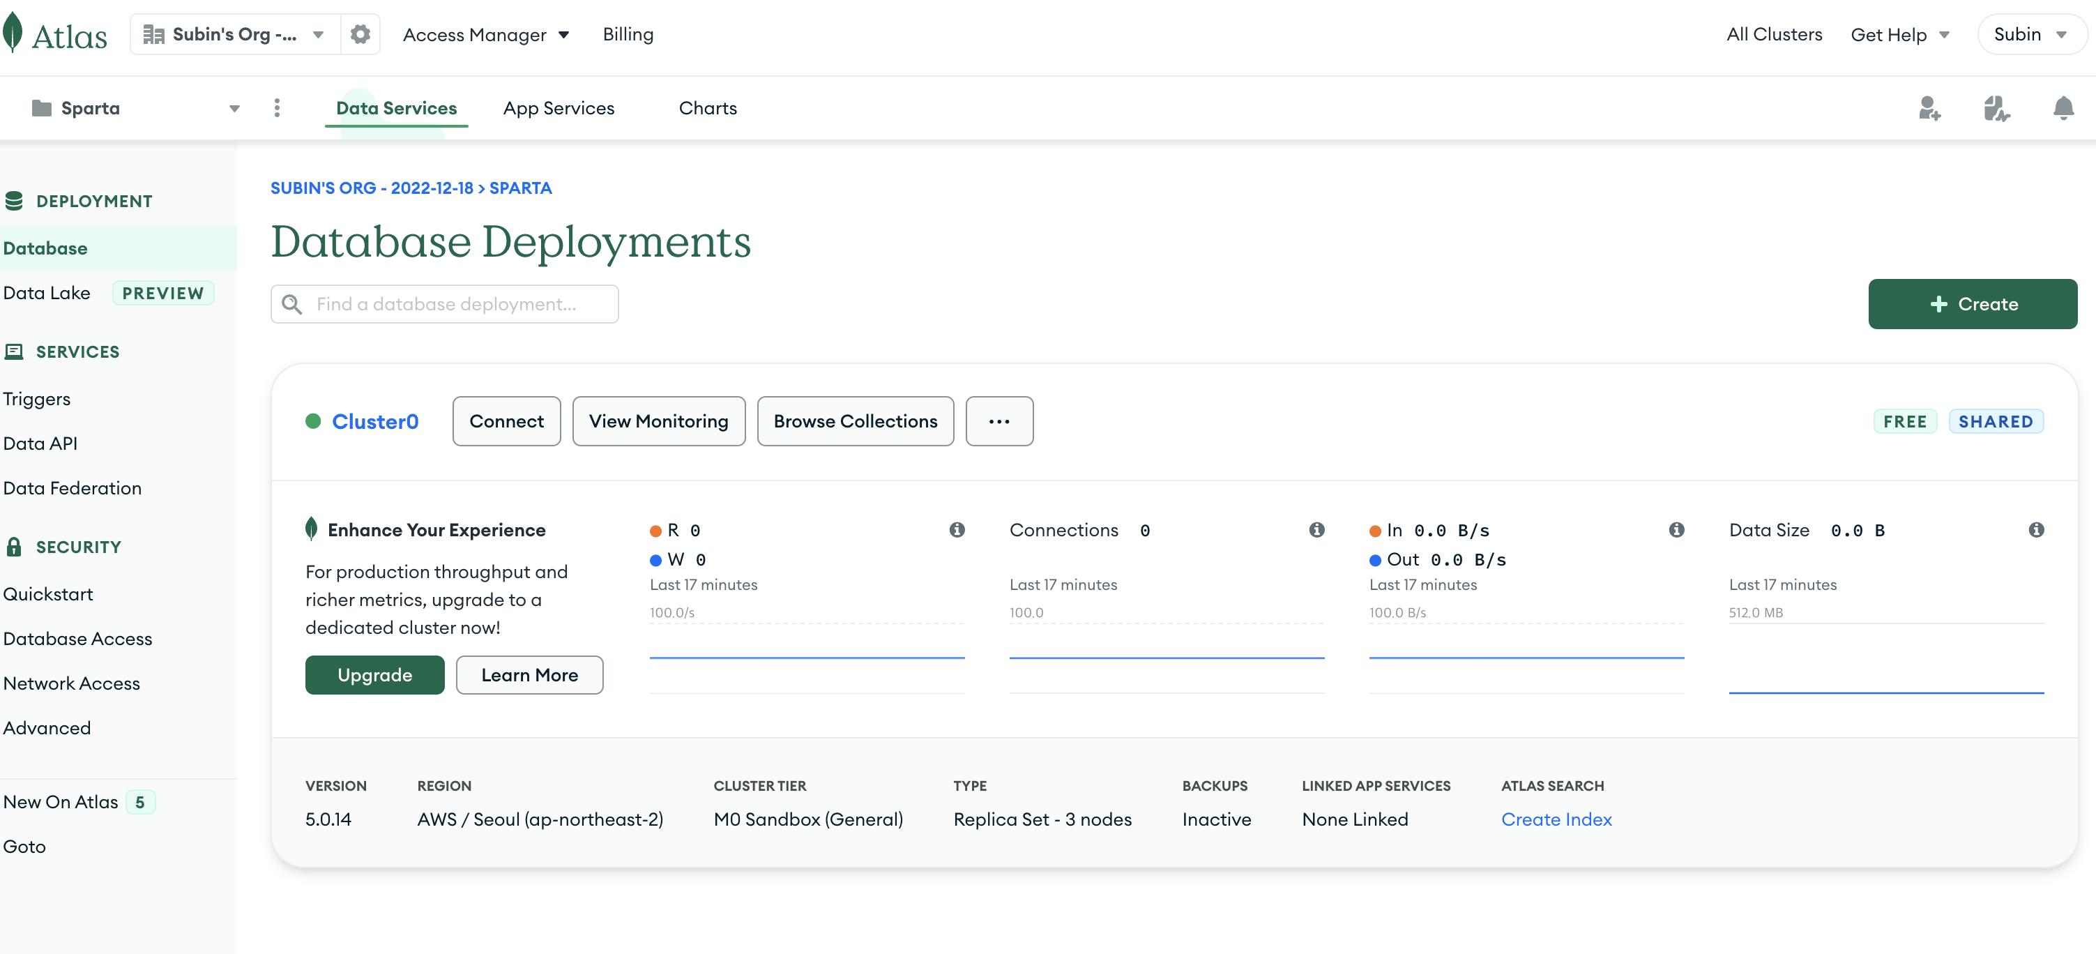Click the Cluster0 green status dot
The height and width of the screenshot is (954, 2096).
(x=313, y=421)
